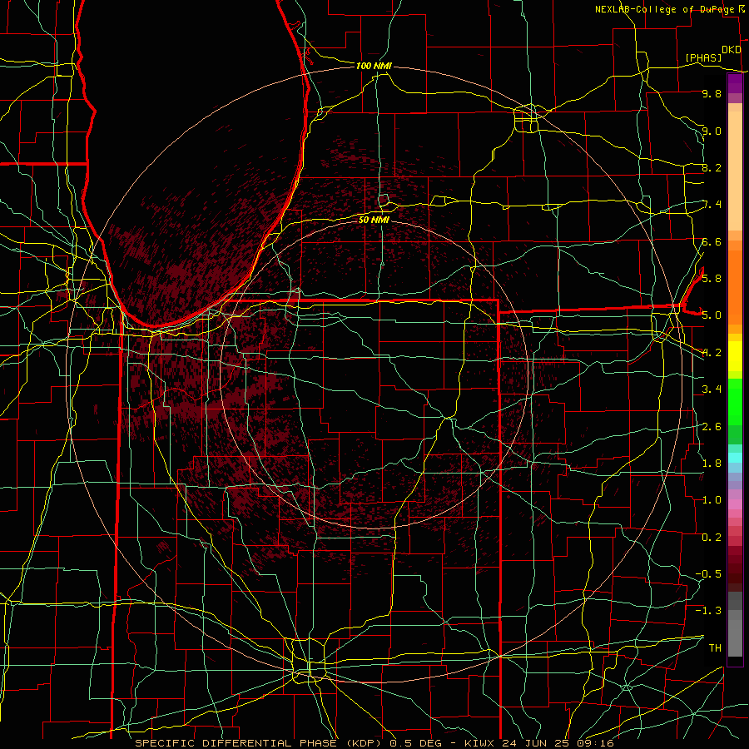Pick the cyan band on the color scale

coord(735,457)
